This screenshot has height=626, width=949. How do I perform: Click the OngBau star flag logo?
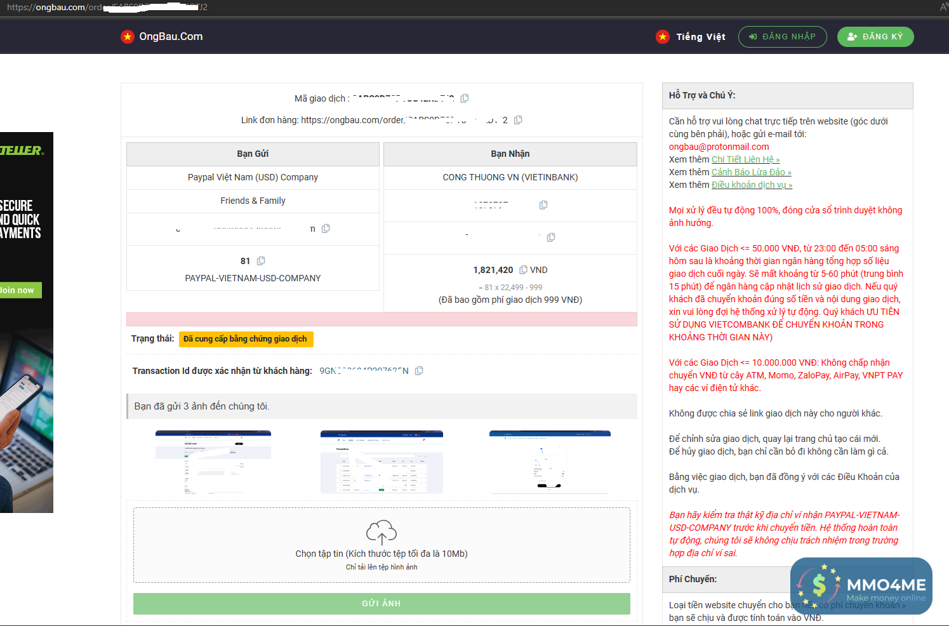128,37
